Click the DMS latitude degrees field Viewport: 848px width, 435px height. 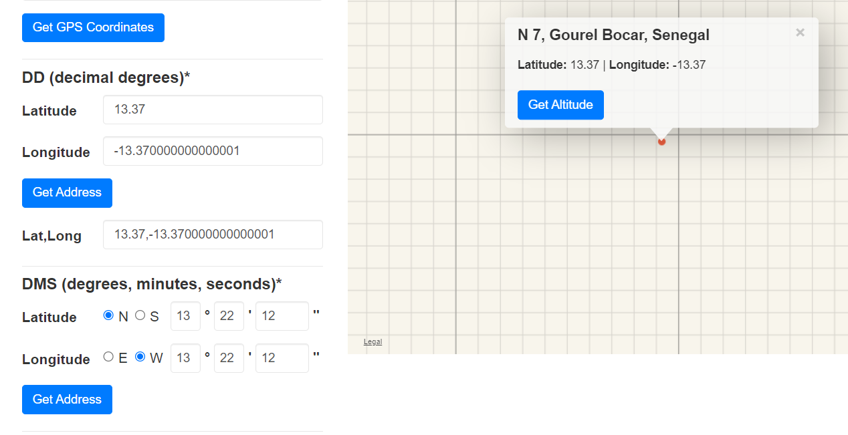click(x=185, y=316)
